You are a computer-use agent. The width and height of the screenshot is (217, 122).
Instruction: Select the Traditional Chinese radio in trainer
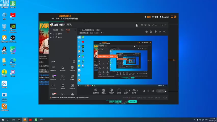click(x=153, y=17)
